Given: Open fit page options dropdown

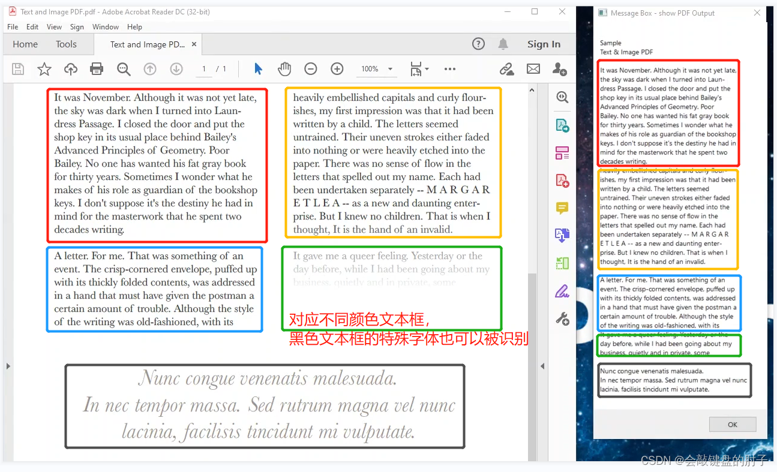Looking at the screenshot, I should pyautogui.click(x=419, y=69).
